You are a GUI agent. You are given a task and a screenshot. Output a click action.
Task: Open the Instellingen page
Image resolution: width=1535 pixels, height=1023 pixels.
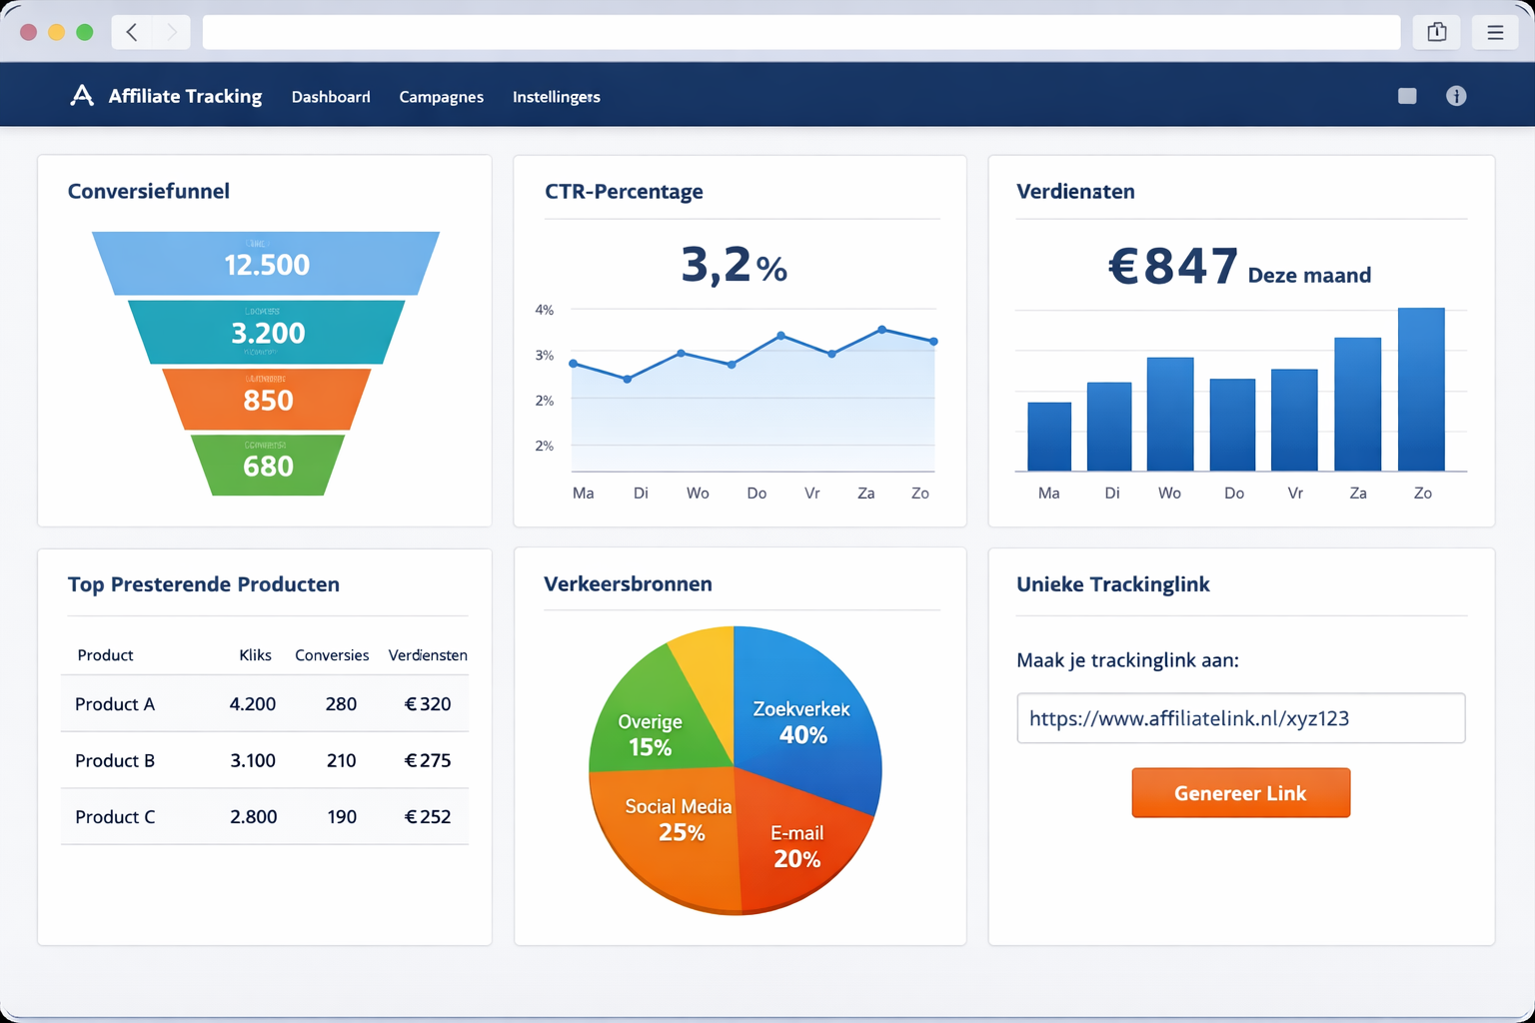coord(556,96)
